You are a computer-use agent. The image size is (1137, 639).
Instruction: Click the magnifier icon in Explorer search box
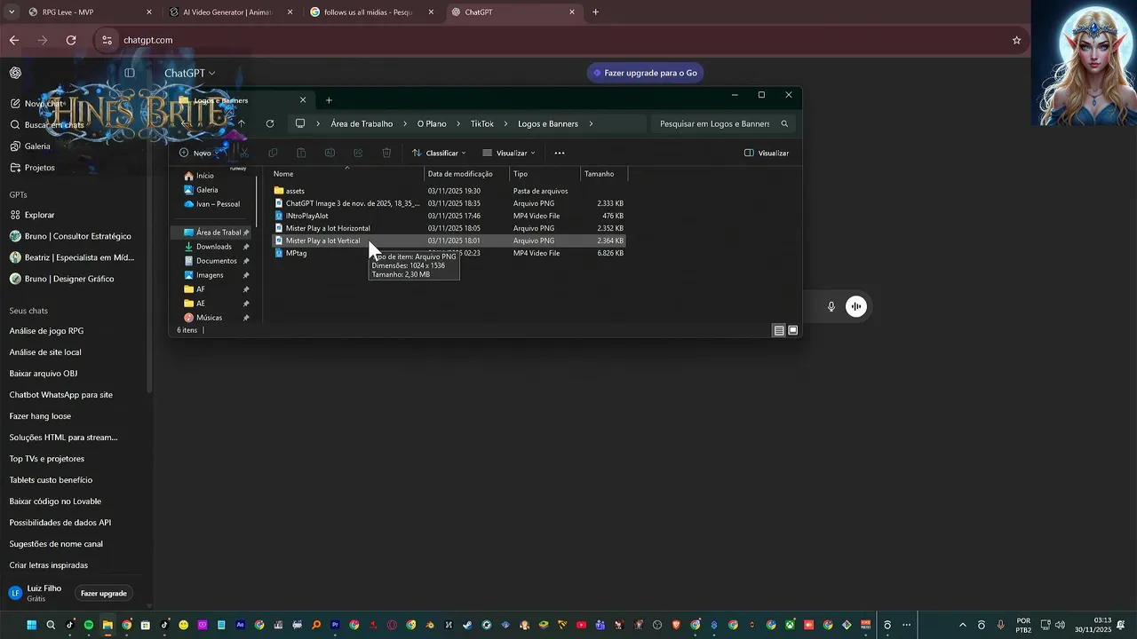click(784, 124)
